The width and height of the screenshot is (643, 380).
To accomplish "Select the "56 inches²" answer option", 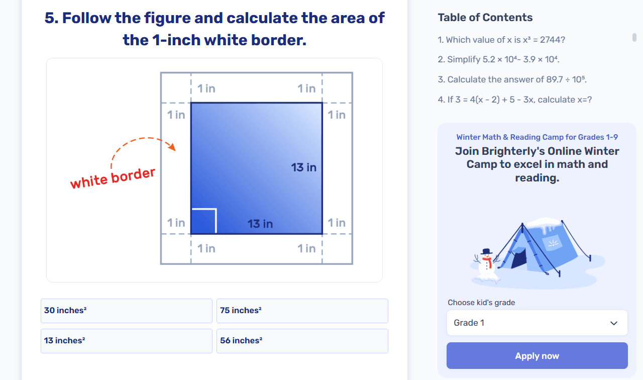I will [302, 341].
